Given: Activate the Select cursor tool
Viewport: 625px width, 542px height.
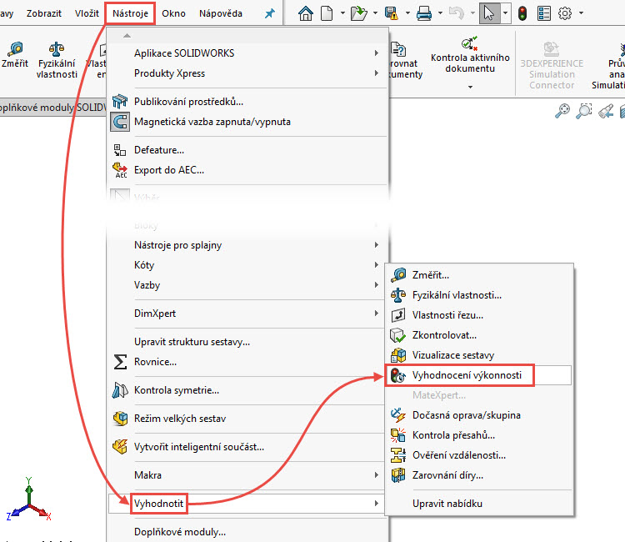Looking at the screenshot, I should [489, 13].
